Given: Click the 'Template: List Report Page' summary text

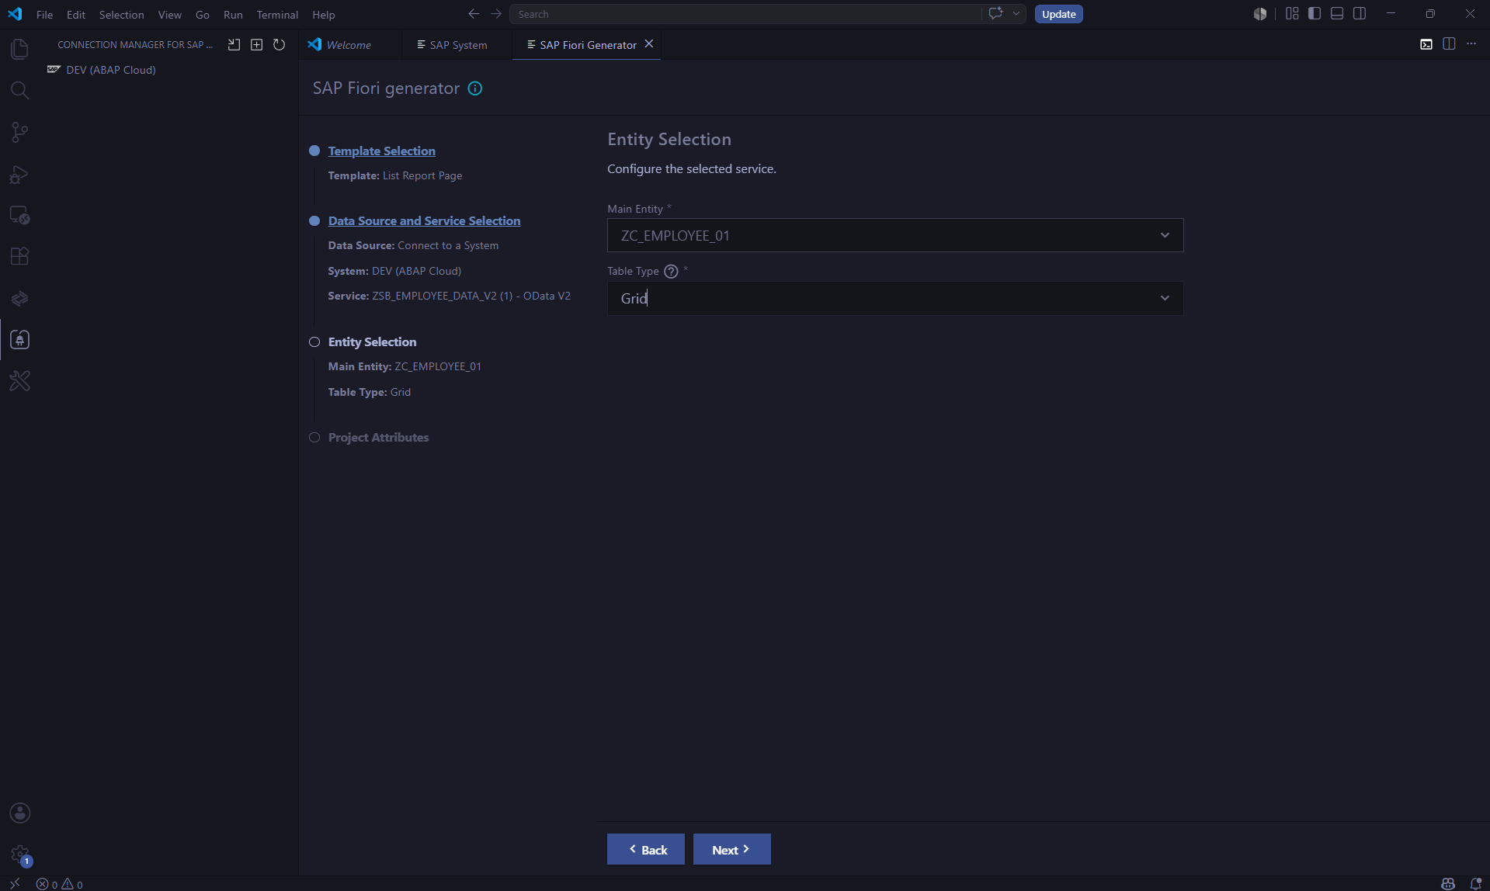Looking at the screenshot, I should (394, 175).
